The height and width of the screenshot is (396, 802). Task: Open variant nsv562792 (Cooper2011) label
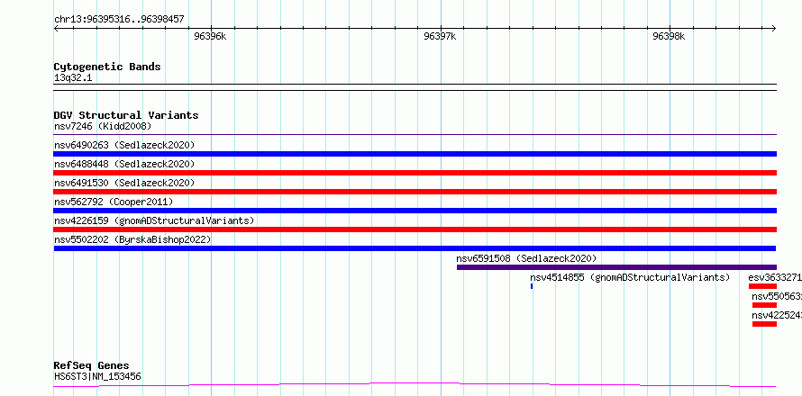114,202
